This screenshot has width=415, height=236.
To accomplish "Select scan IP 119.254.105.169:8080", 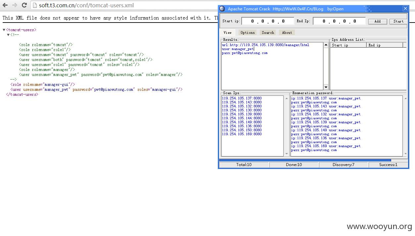I will coord(242,134).
